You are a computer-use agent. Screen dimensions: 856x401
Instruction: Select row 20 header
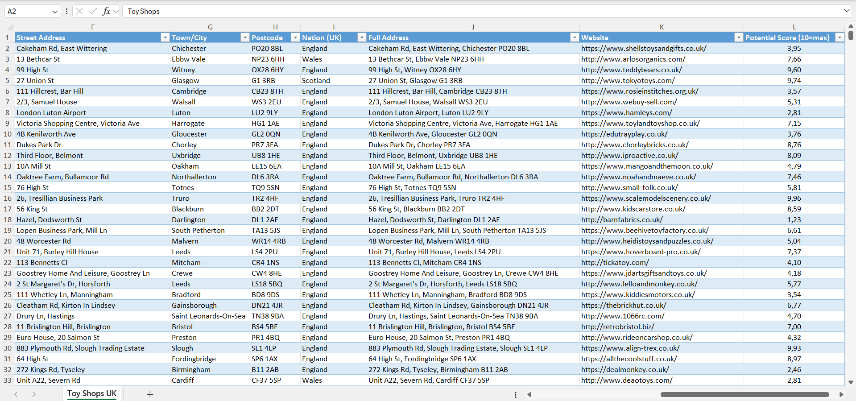click(8, 241)
